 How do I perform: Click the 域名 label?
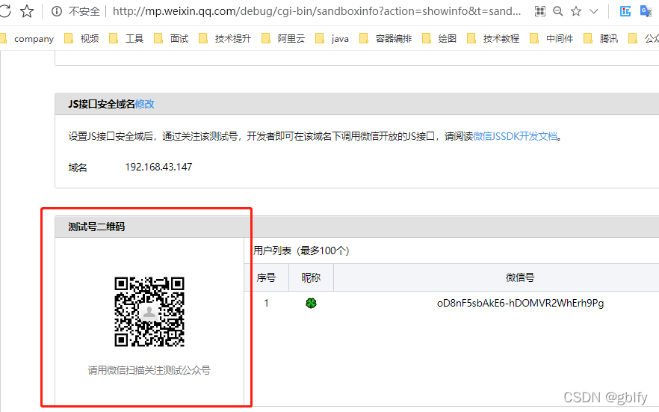[78, 167]
